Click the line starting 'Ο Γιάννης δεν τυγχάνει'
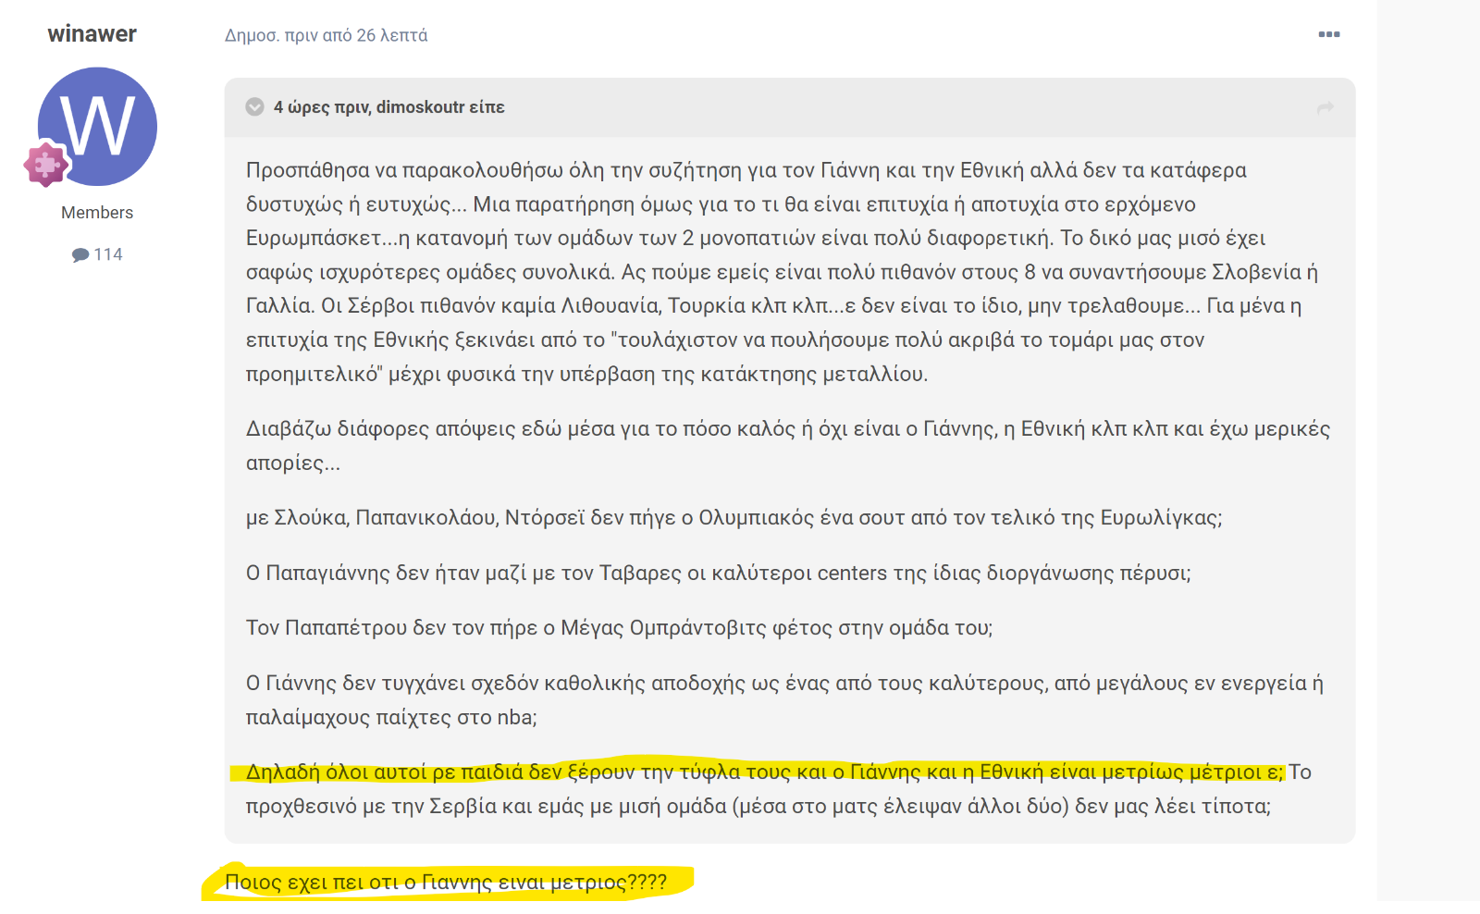This screenshot has height=914, width=1480. click(784, 699)
